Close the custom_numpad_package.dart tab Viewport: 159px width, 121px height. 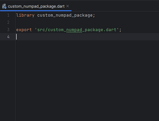(68, 6)
